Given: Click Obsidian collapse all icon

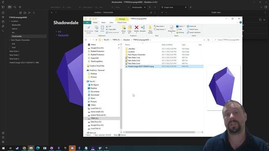Looking at the screenshot, I should (34, 13).
